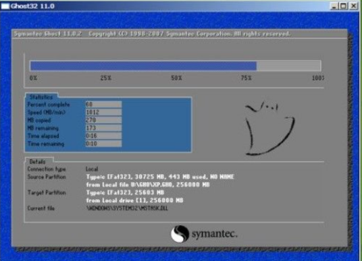The image size is (362, 261).
Task: Click the blue progress bar
Action: coord(175,66)
